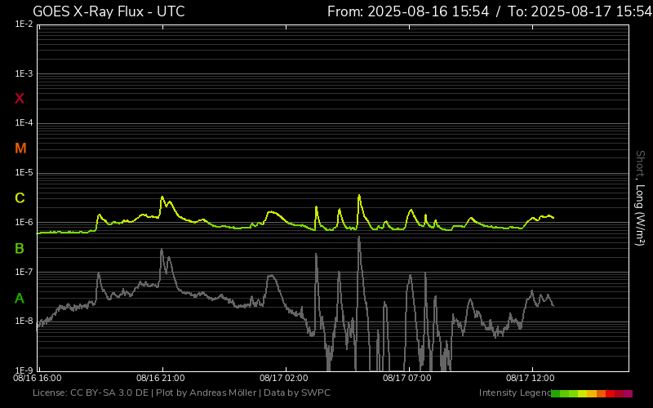Select the 08/16 16:00 time axis label
Image resolution: width=653 pixels, height=408 pixels.
[x=38, y=379]
